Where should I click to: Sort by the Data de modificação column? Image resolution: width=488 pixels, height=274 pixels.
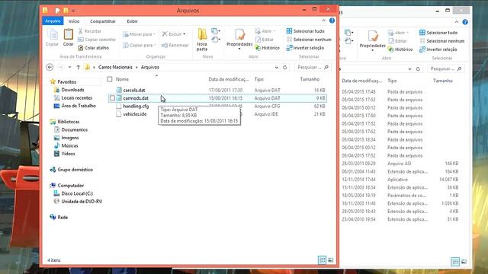(x=229, y=79)
